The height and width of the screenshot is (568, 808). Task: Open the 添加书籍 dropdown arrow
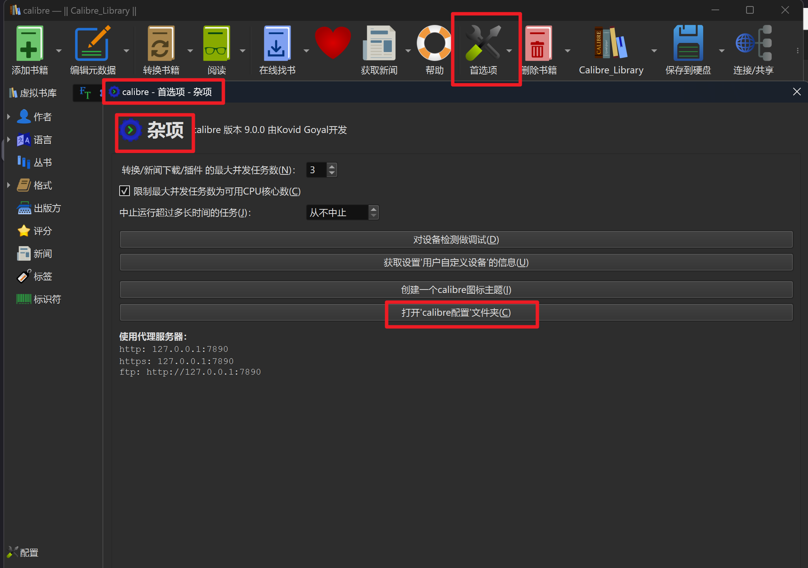coord(59,51)
